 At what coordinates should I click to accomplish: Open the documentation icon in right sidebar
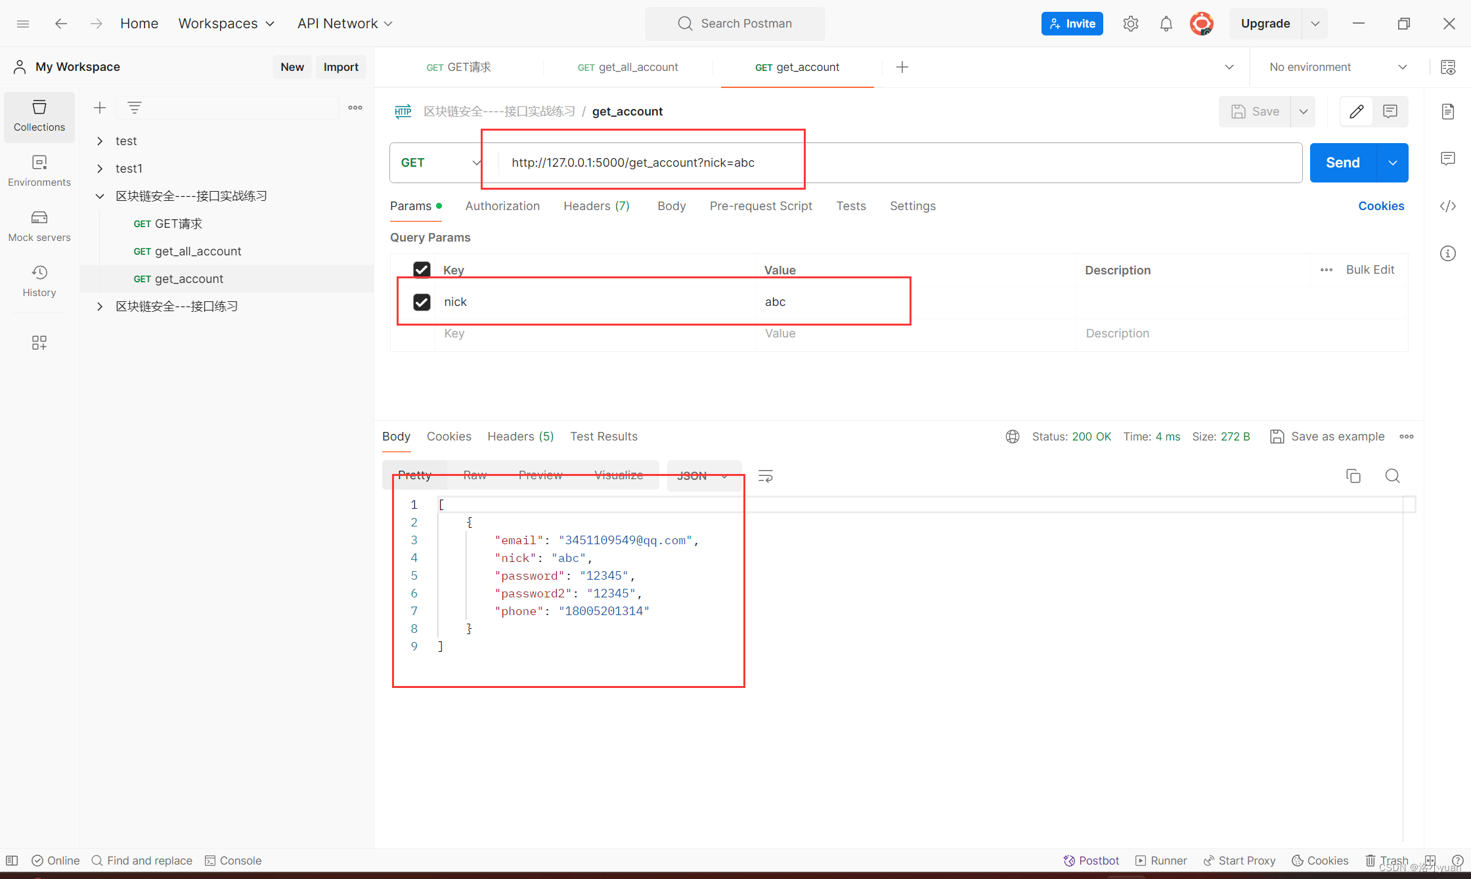pyautogui.click(x=1448, y=112)
